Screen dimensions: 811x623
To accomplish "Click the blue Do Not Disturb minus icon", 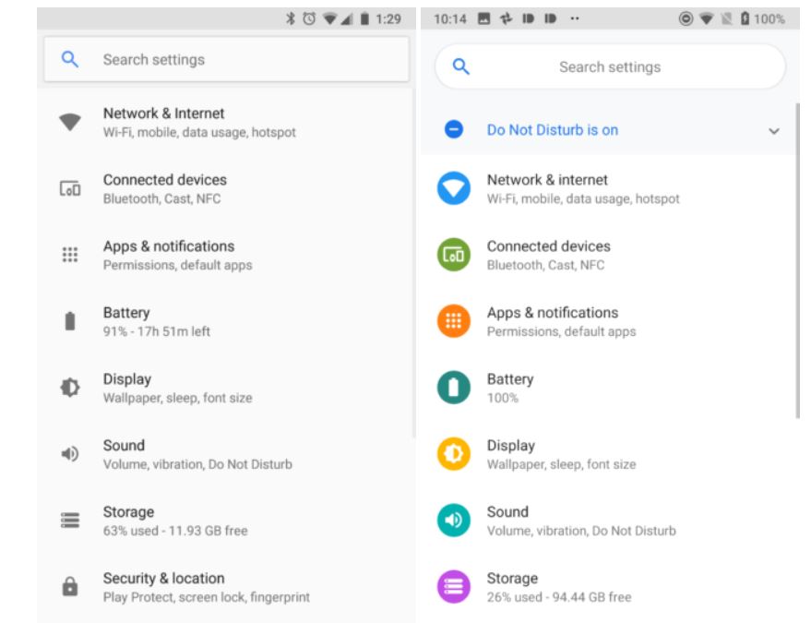I will tap(453, 130).
